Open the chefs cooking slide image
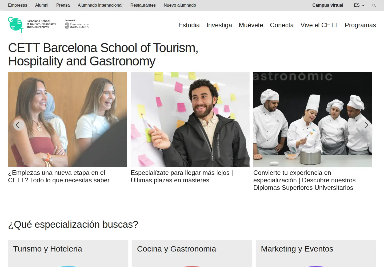The height and width of the screenshot is (267, 384). 313,119
